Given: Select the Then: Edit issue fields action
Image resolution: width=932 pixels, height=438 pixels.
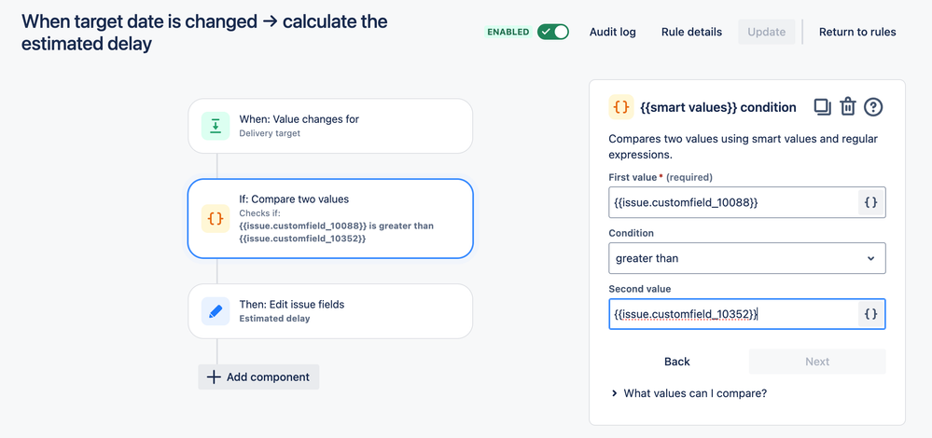Looking at the screenshot, I should coord(330,311).
